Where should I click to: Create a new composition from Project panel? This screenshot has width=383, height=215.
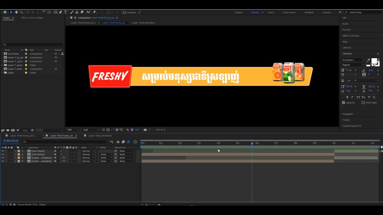(x=13, y=130)
